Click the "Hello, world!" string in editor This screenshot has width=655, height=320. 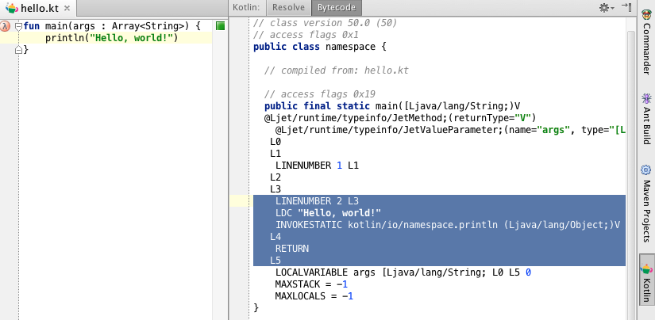(132, 38)
